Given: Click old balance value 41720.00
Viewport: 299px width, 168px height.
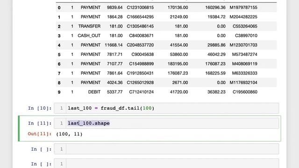Looking at the screenshot, I should pos(179,92).
